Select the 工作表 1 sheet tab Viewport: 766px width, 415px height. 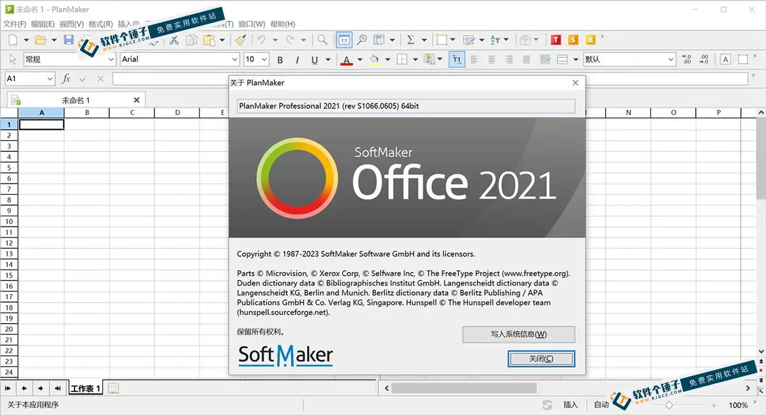click(x=86, y=388)
